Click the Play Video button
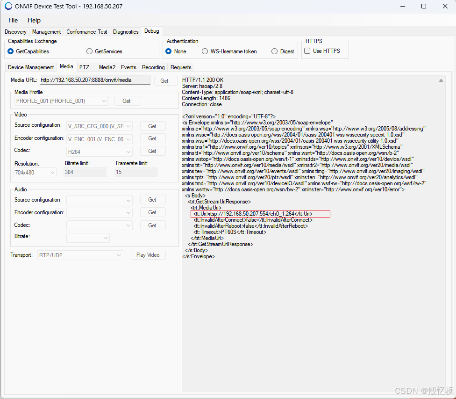 (148, 255)
